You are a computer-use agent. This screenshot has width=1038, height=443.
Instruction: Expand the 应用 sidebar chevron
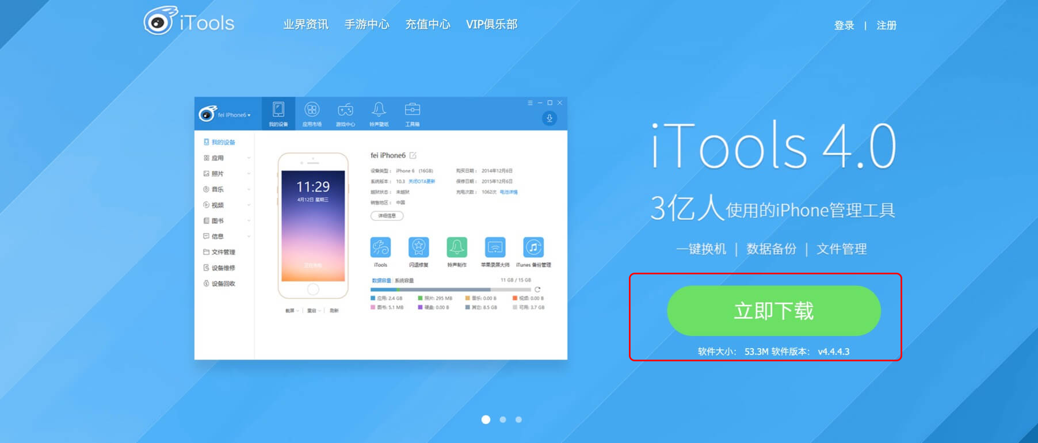coord(249,158)
